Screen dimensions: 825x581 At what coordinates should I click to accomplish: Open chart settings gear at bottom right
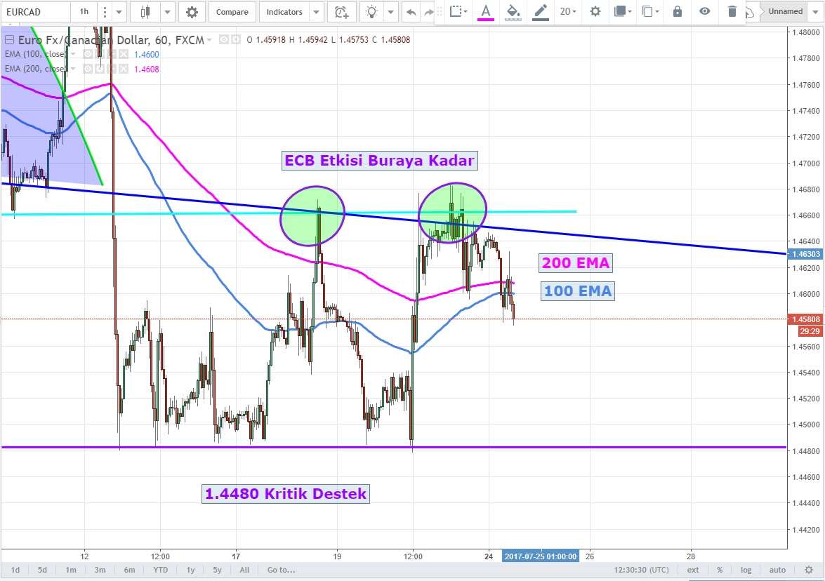(809, 570)
